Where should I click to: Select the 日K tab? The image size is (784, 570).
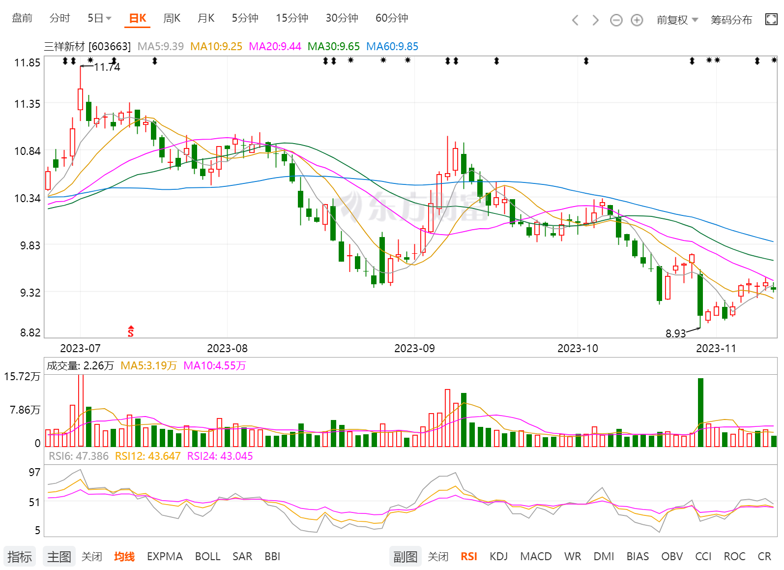[138, 18]
